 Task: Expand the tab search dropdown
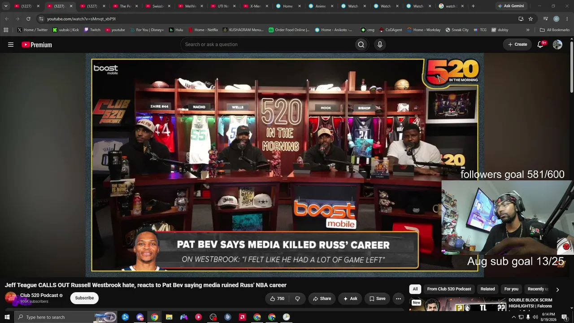point(6,6)
